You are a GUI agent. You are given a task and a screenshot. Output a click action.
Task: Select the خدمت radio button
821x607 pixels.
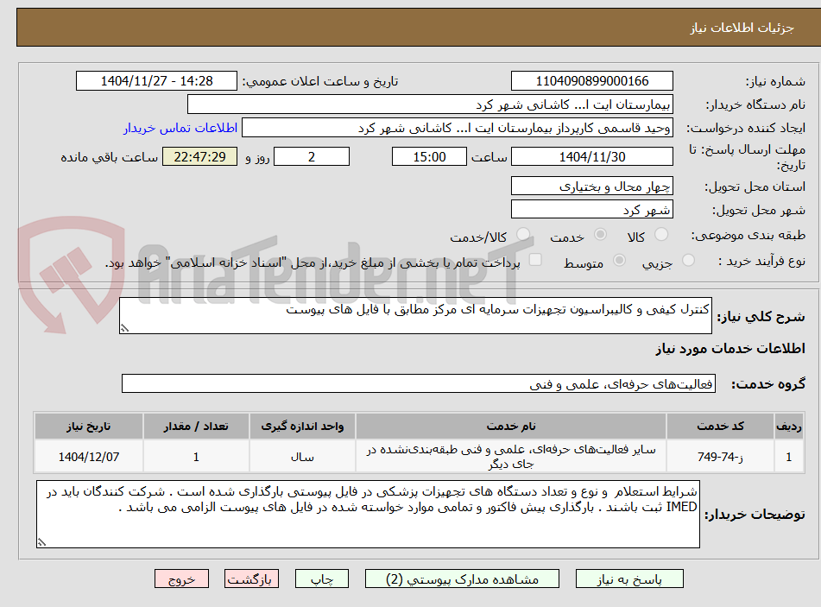click(x=600, y=235)
